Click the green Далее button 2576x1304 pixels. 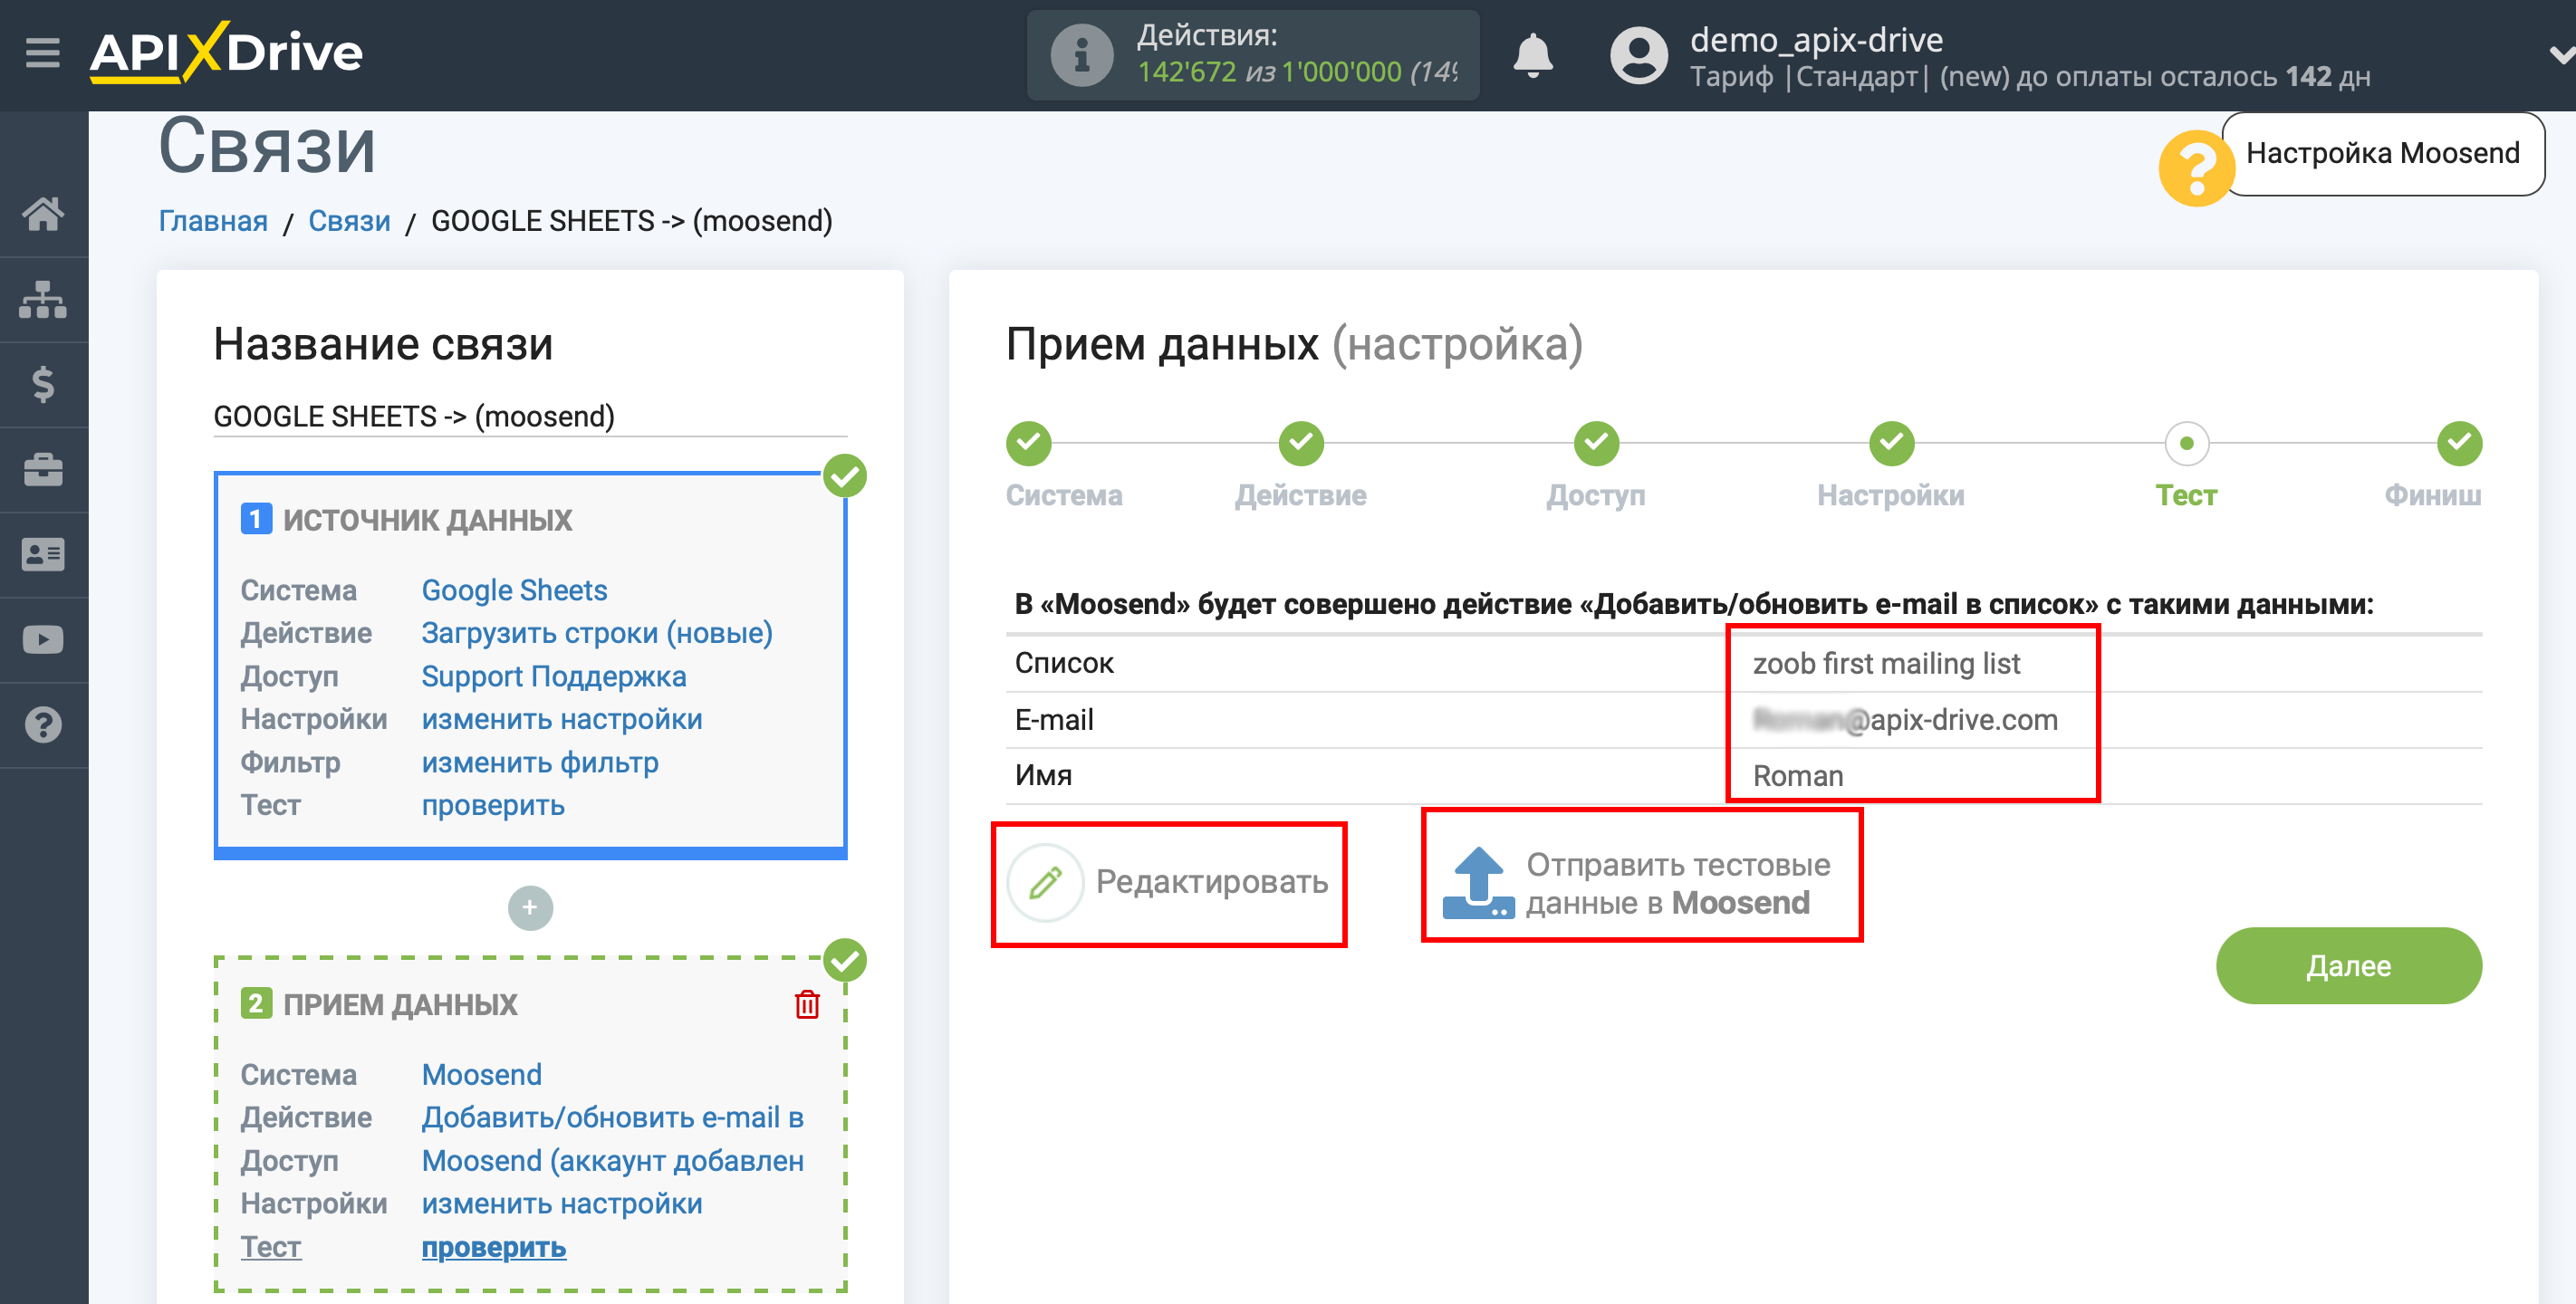2348,965
